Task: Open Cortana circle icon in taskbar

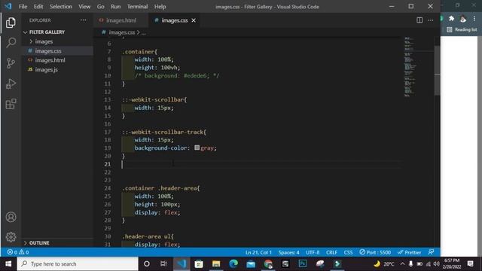Action: click(x=147, y=263)
